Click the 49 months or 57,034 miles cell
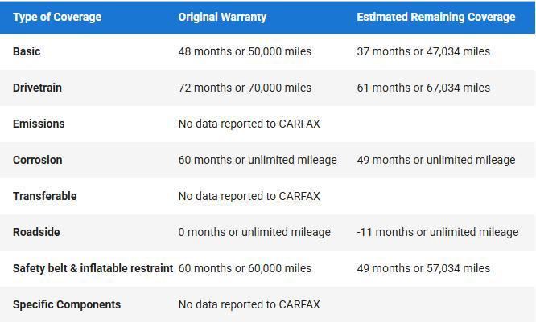536x322 pixels. [x=423, y=268]
